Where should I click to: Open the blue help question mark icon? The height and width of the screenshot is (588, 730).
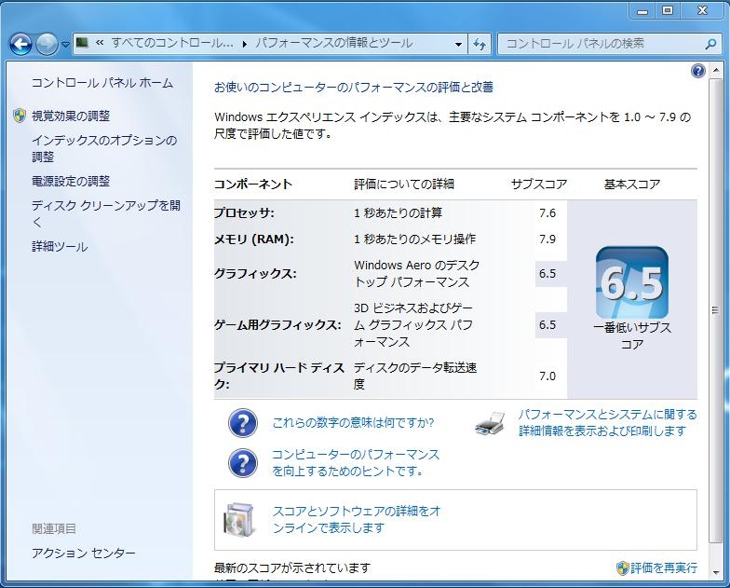coord(698,71)
